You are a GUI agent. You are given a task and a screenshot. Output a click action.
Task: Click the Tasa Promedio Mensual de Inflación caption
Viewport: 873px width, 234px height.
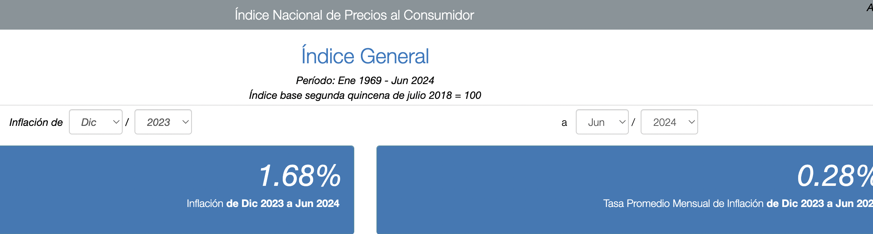pos(737,204)
